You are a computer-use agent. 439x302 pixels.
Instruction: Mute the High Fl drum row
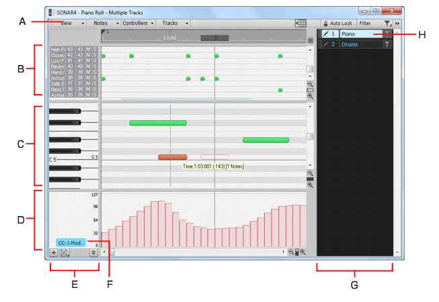click(88, 50)
